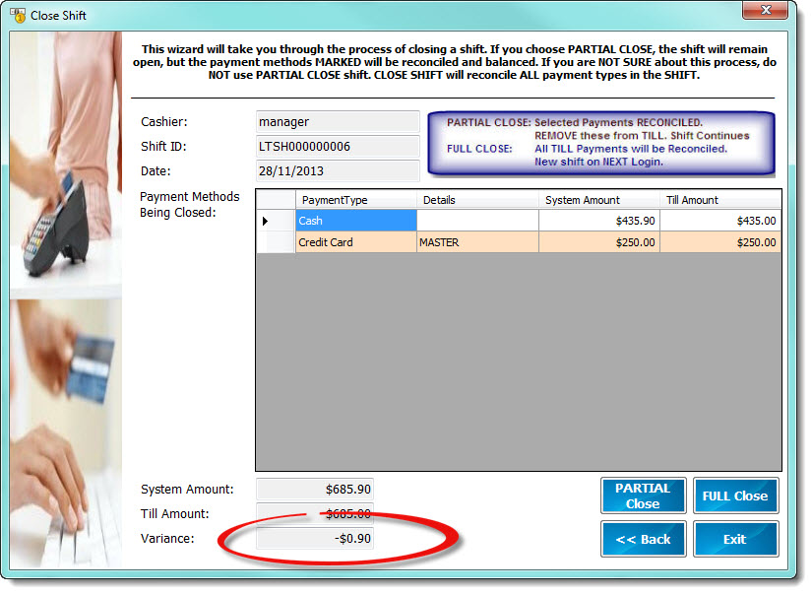Select the Credit Card payment type cell
This screenshot has height=594, width=812.
(355, 242)
